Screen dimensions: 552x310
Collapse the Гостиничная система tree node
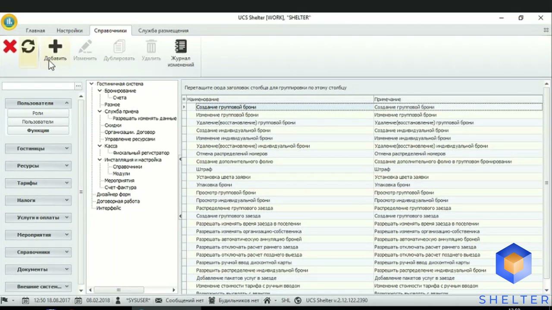coord(92,84)
